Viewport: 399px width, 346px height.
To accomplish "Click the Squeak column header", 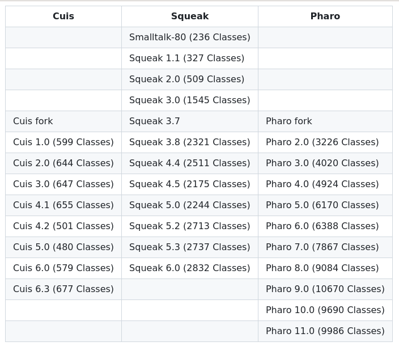I will click(190, 16).
